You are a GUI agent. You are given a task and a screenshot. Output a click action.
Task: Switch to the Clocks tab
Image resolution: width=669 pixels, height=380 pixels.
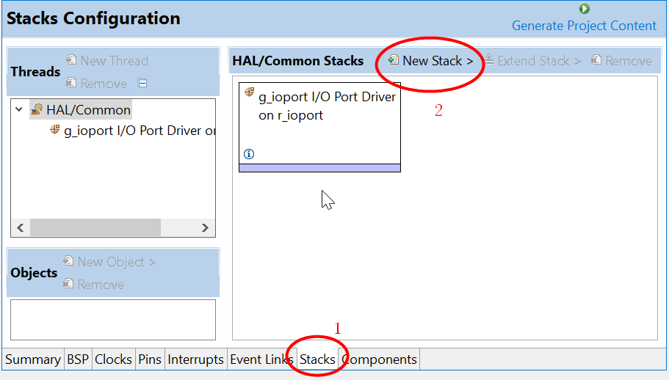point(113,359)
